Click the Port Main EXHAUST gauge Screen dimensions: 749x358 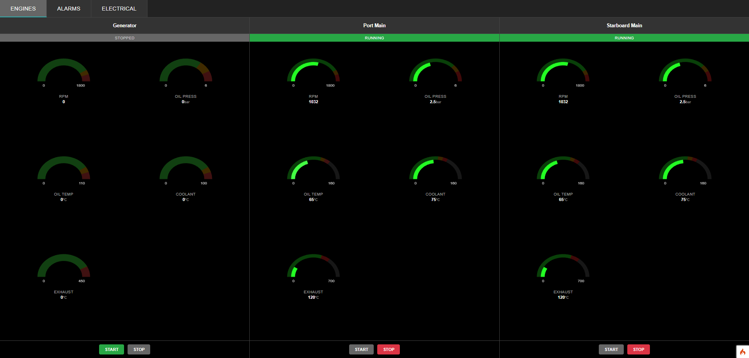coord(313,269)
